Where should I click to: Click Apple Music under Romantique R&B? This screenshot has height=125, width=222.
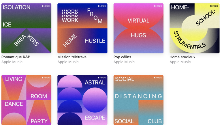[x=12, y=62]
